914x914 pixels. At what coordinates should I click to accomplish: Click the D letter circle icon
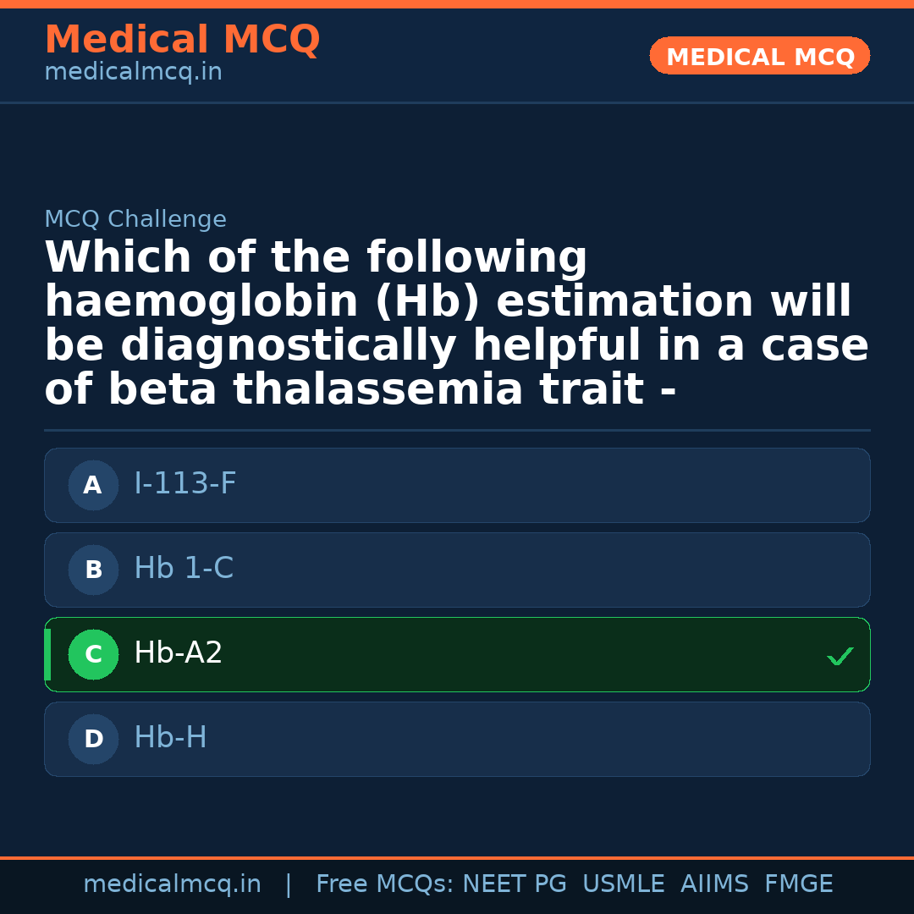point(93,740)
